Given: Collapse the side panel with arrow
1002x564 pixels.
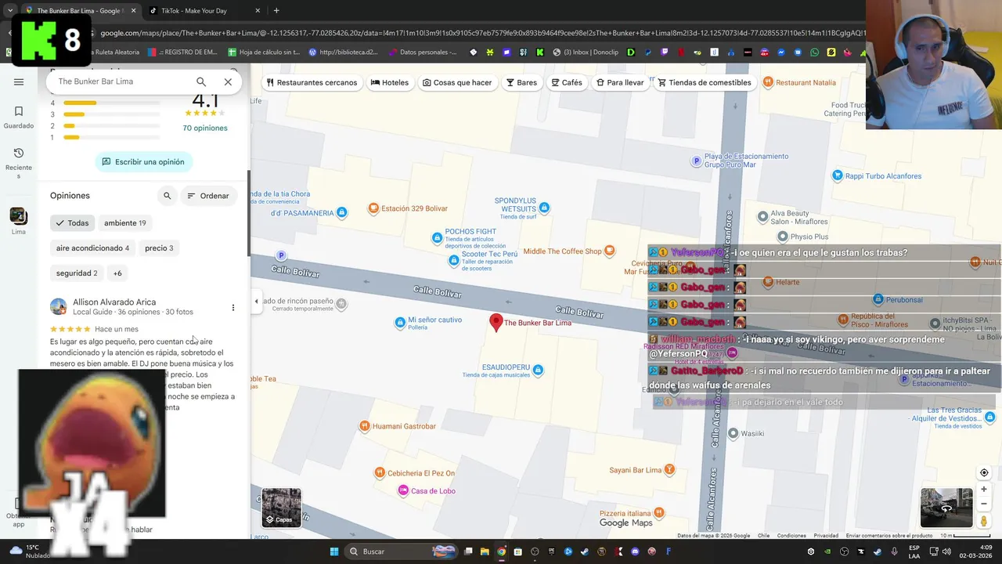Looking at the screenshot, I should tap(256, 302).
